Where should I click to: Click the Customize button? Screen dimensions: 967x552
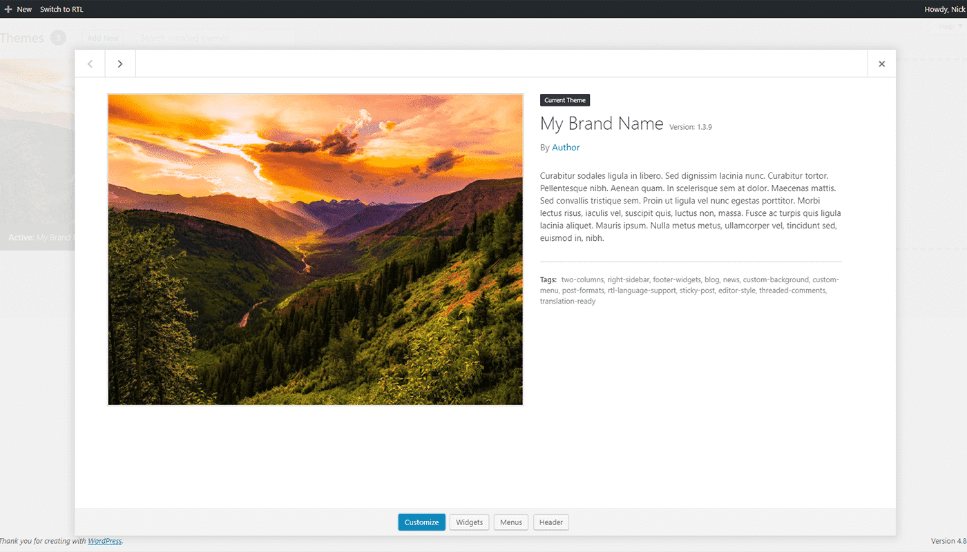tap(421, 522)
